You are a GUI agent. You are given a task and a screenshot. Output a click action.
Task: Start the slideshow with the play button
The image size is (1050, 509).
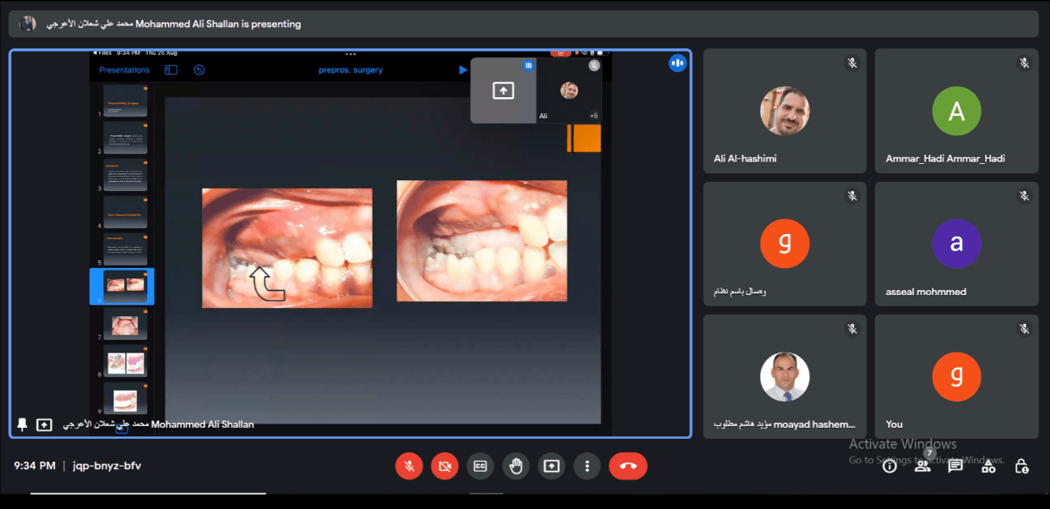pos(462,70)
